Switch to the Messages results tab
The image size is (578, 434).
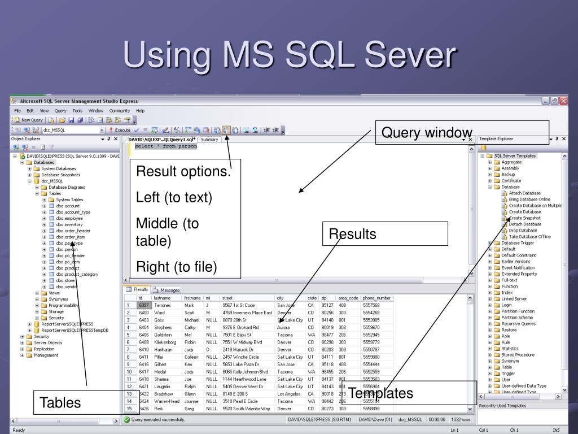167,290
